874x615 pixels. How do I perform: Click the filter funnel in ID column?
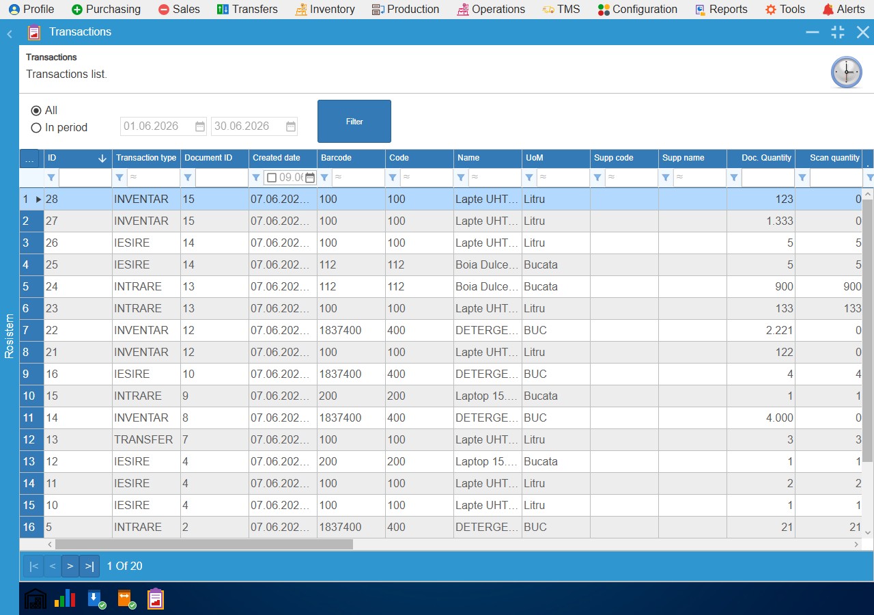pos(51,178)
